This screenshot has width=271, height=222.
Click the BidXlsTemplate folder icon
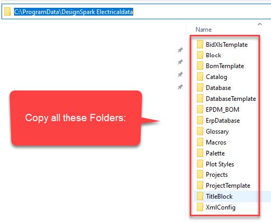tap(200, 44)
